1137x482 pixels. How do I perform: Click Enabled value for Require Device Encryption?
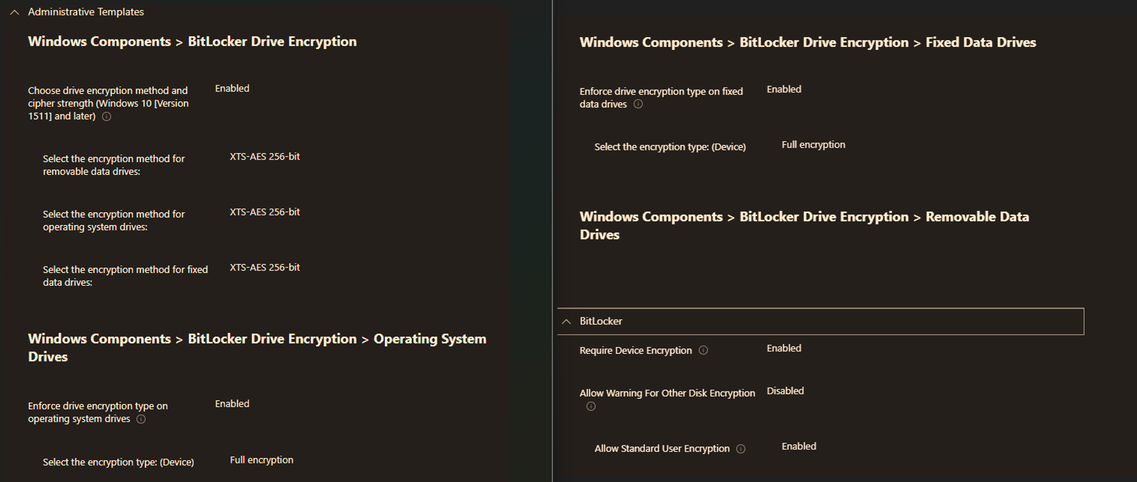pyautogui.click(x=784, y=348)
